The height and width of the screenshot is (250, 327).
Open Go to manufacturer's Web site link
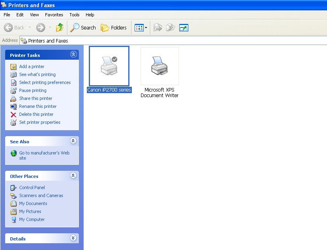(44, 155)
